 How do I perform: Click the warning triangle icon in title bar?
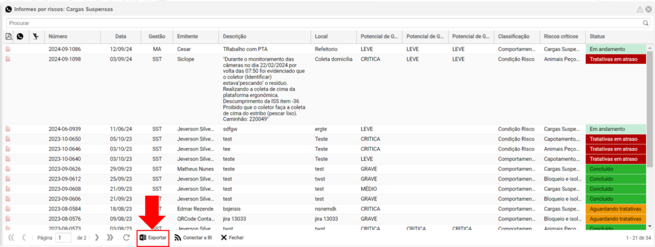(x=640, y=9)
